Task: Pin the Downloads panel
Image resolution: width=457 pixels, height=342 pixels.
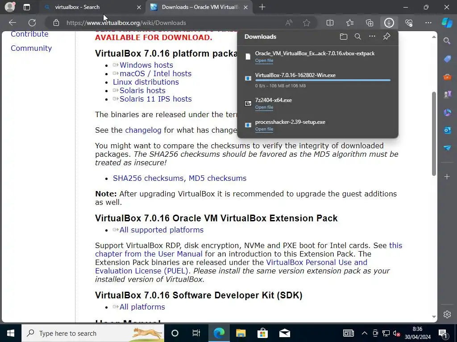Action: pos(386,37)
